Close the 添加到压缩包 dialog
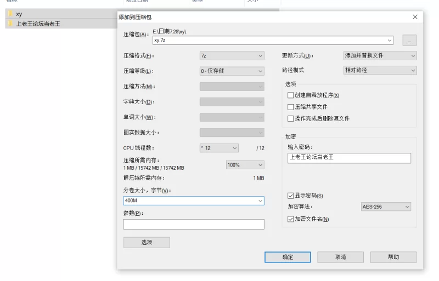 click(x=415, y=17)
